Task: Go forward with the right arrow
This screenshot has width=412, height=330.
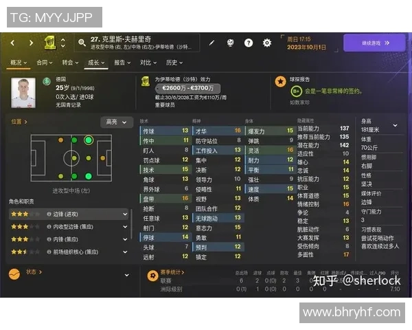Action: 31,43
